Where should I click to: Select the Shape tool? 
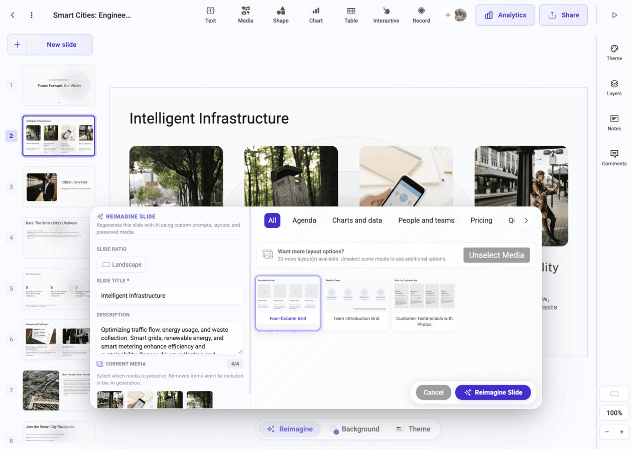(281, 15)
